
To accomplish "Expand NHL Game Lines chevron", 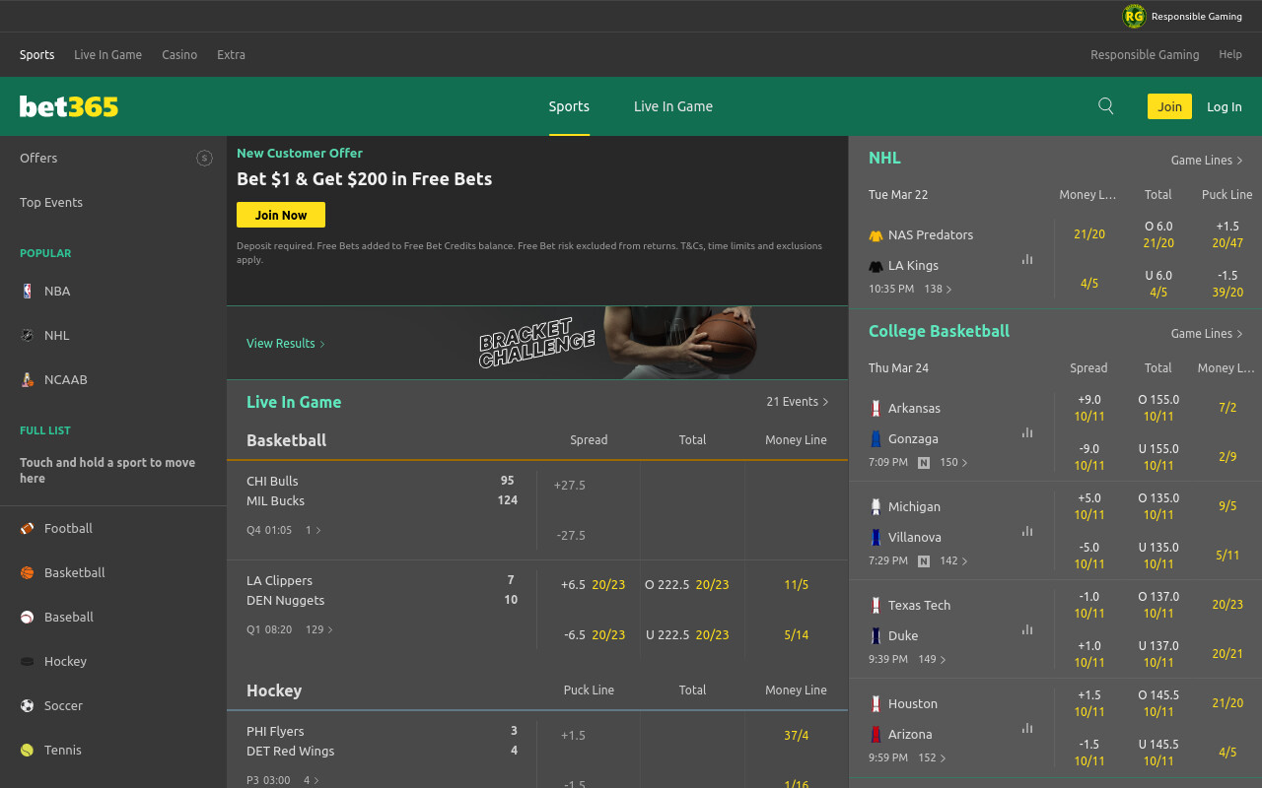I will coord(1239,160).
